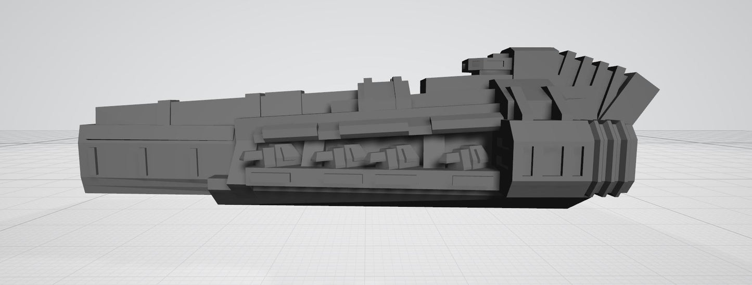Select the dark underside keel of the ship
Viewport: 752px width, 285px height.
pos(390,198)
